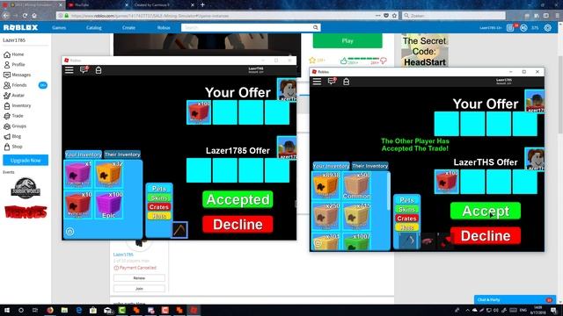Select Crates category in left window
Image resolution: width=563 pixels, height=316 pixels.
159,207
